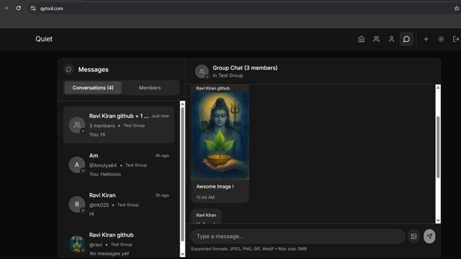Image resolution: width=461 pixels, height=259 pixels.
Task: Click the plus icon to create new
Action: pyautogui.click(x=426, y=39)
